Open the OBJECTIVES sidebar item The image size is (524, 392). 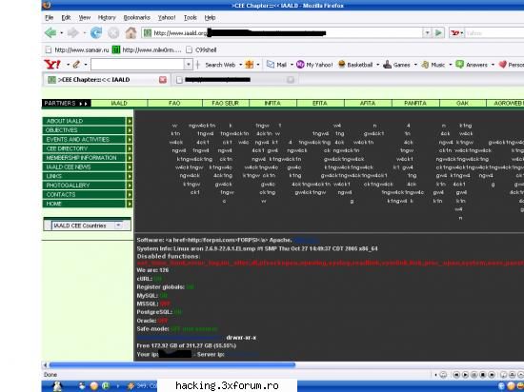pyautogui.click(x=84, y=130)
